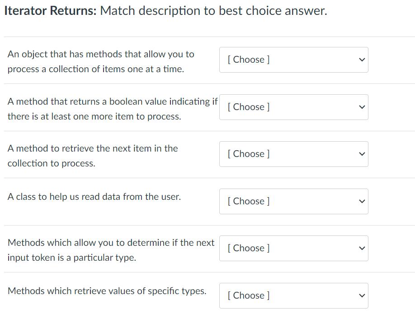Click the description about processing items one at a time
Image resolution: width=415 pixels, height=332 pixels.
100,61
